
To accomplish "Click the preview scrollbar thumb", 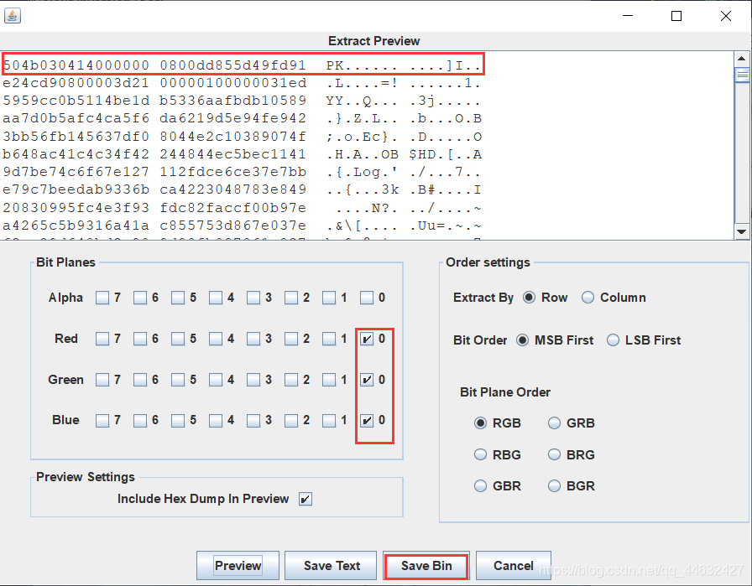I will coord(742,75).
